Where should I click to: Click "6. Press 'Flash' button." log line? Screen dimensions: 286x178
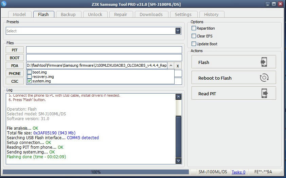tap(27, 100)
